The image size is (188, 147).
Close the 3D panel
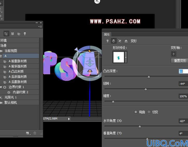[x=41, y=23]
